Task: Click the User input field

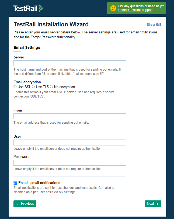Action: [x=69, y=142]
